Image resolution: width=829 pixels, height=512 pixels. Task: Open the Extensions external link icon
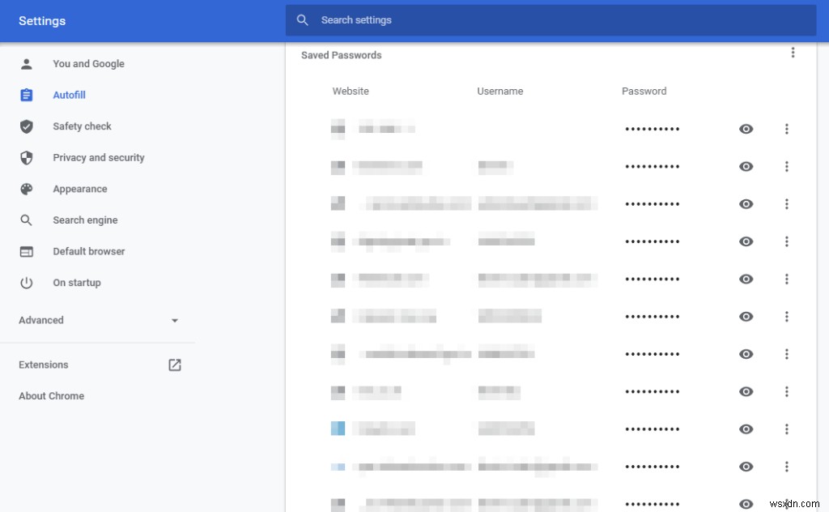[175, 365]
